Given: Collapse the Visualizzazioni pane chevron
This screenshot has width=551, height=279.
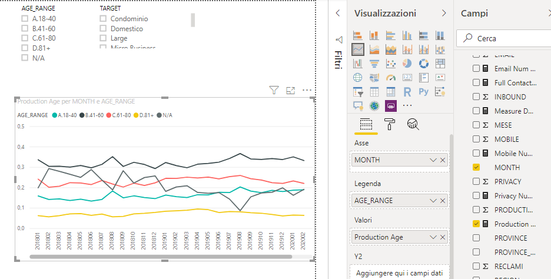Looking at the screenshot, I should point(444,13).
